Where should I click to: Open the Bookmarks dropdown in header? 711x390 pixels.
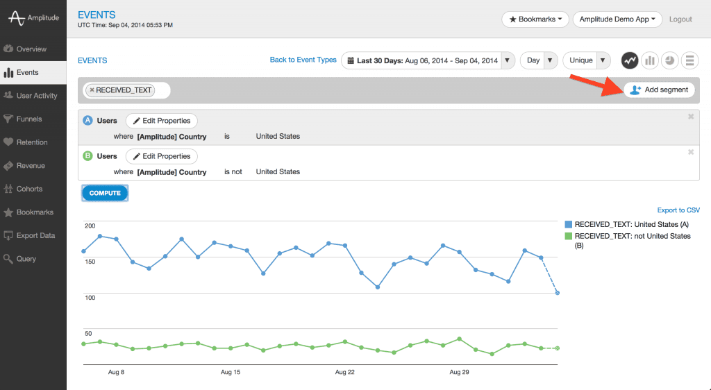click(x=535, y=19)
